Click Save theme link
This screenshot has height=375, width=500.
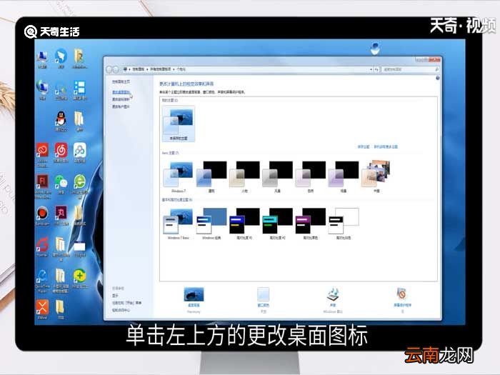pos(364,147)
